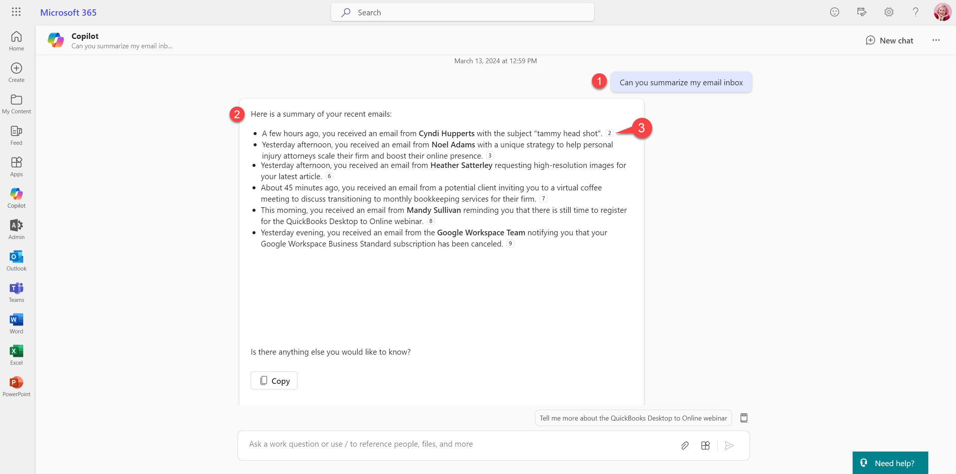Open My Content
Screen dimensions: 956x474
click(x=16, y=103)
